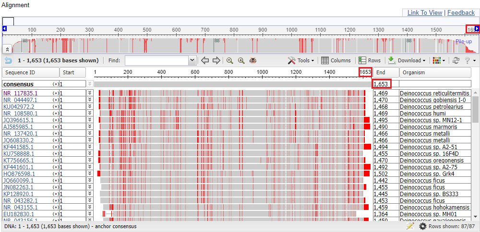Viewport: 480px width, 232px height.
Task: Click the vertical scrollbar thumb
Action: 475,109
